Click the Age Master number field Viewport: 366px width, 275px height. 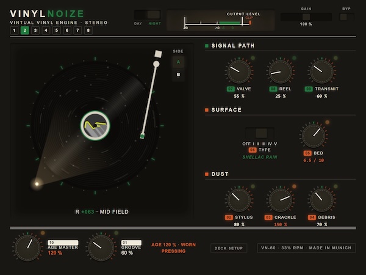[x=63, y=243]
